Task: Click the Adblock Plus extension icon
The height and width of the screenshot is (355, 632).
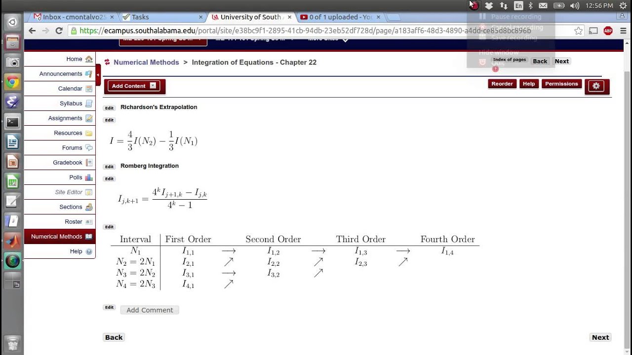Action: [x=608, y=31]
